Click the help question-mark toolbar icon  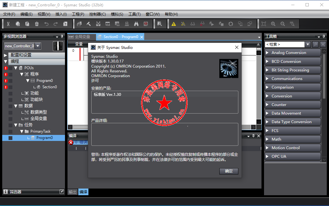[x=65, y=24]
